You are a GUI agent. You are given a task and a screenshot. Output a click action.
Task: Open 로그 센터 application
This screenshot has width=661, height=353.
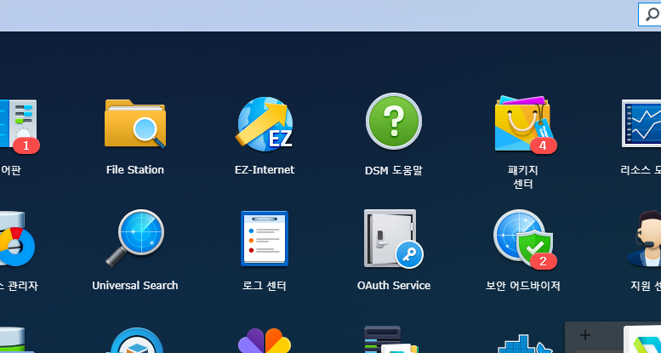(x=265, y=239)
